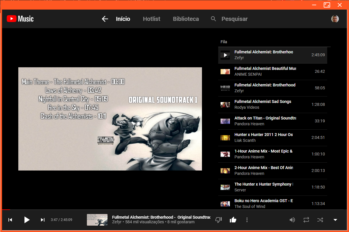Click the red playback progress bar
This screenshot has width=349, height=232.
pyautogui.click(x=6, y=209)
